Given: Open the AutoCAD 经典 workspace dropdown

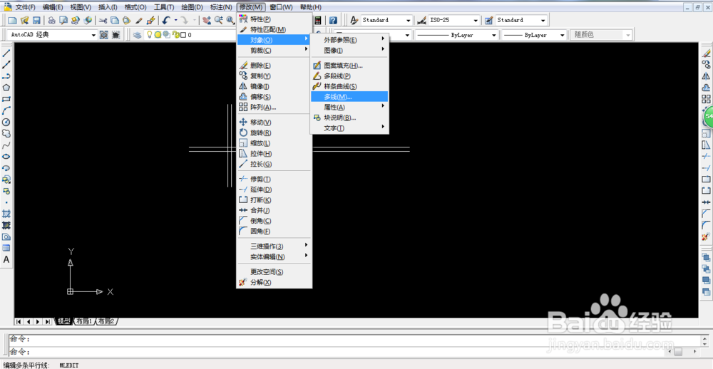Looking at the screenshot, I should [x=94, y=35].
